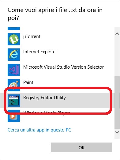Click the Internet Explorer 'e' icon
This screenshot has height=160, width=120.
point(14,55)
